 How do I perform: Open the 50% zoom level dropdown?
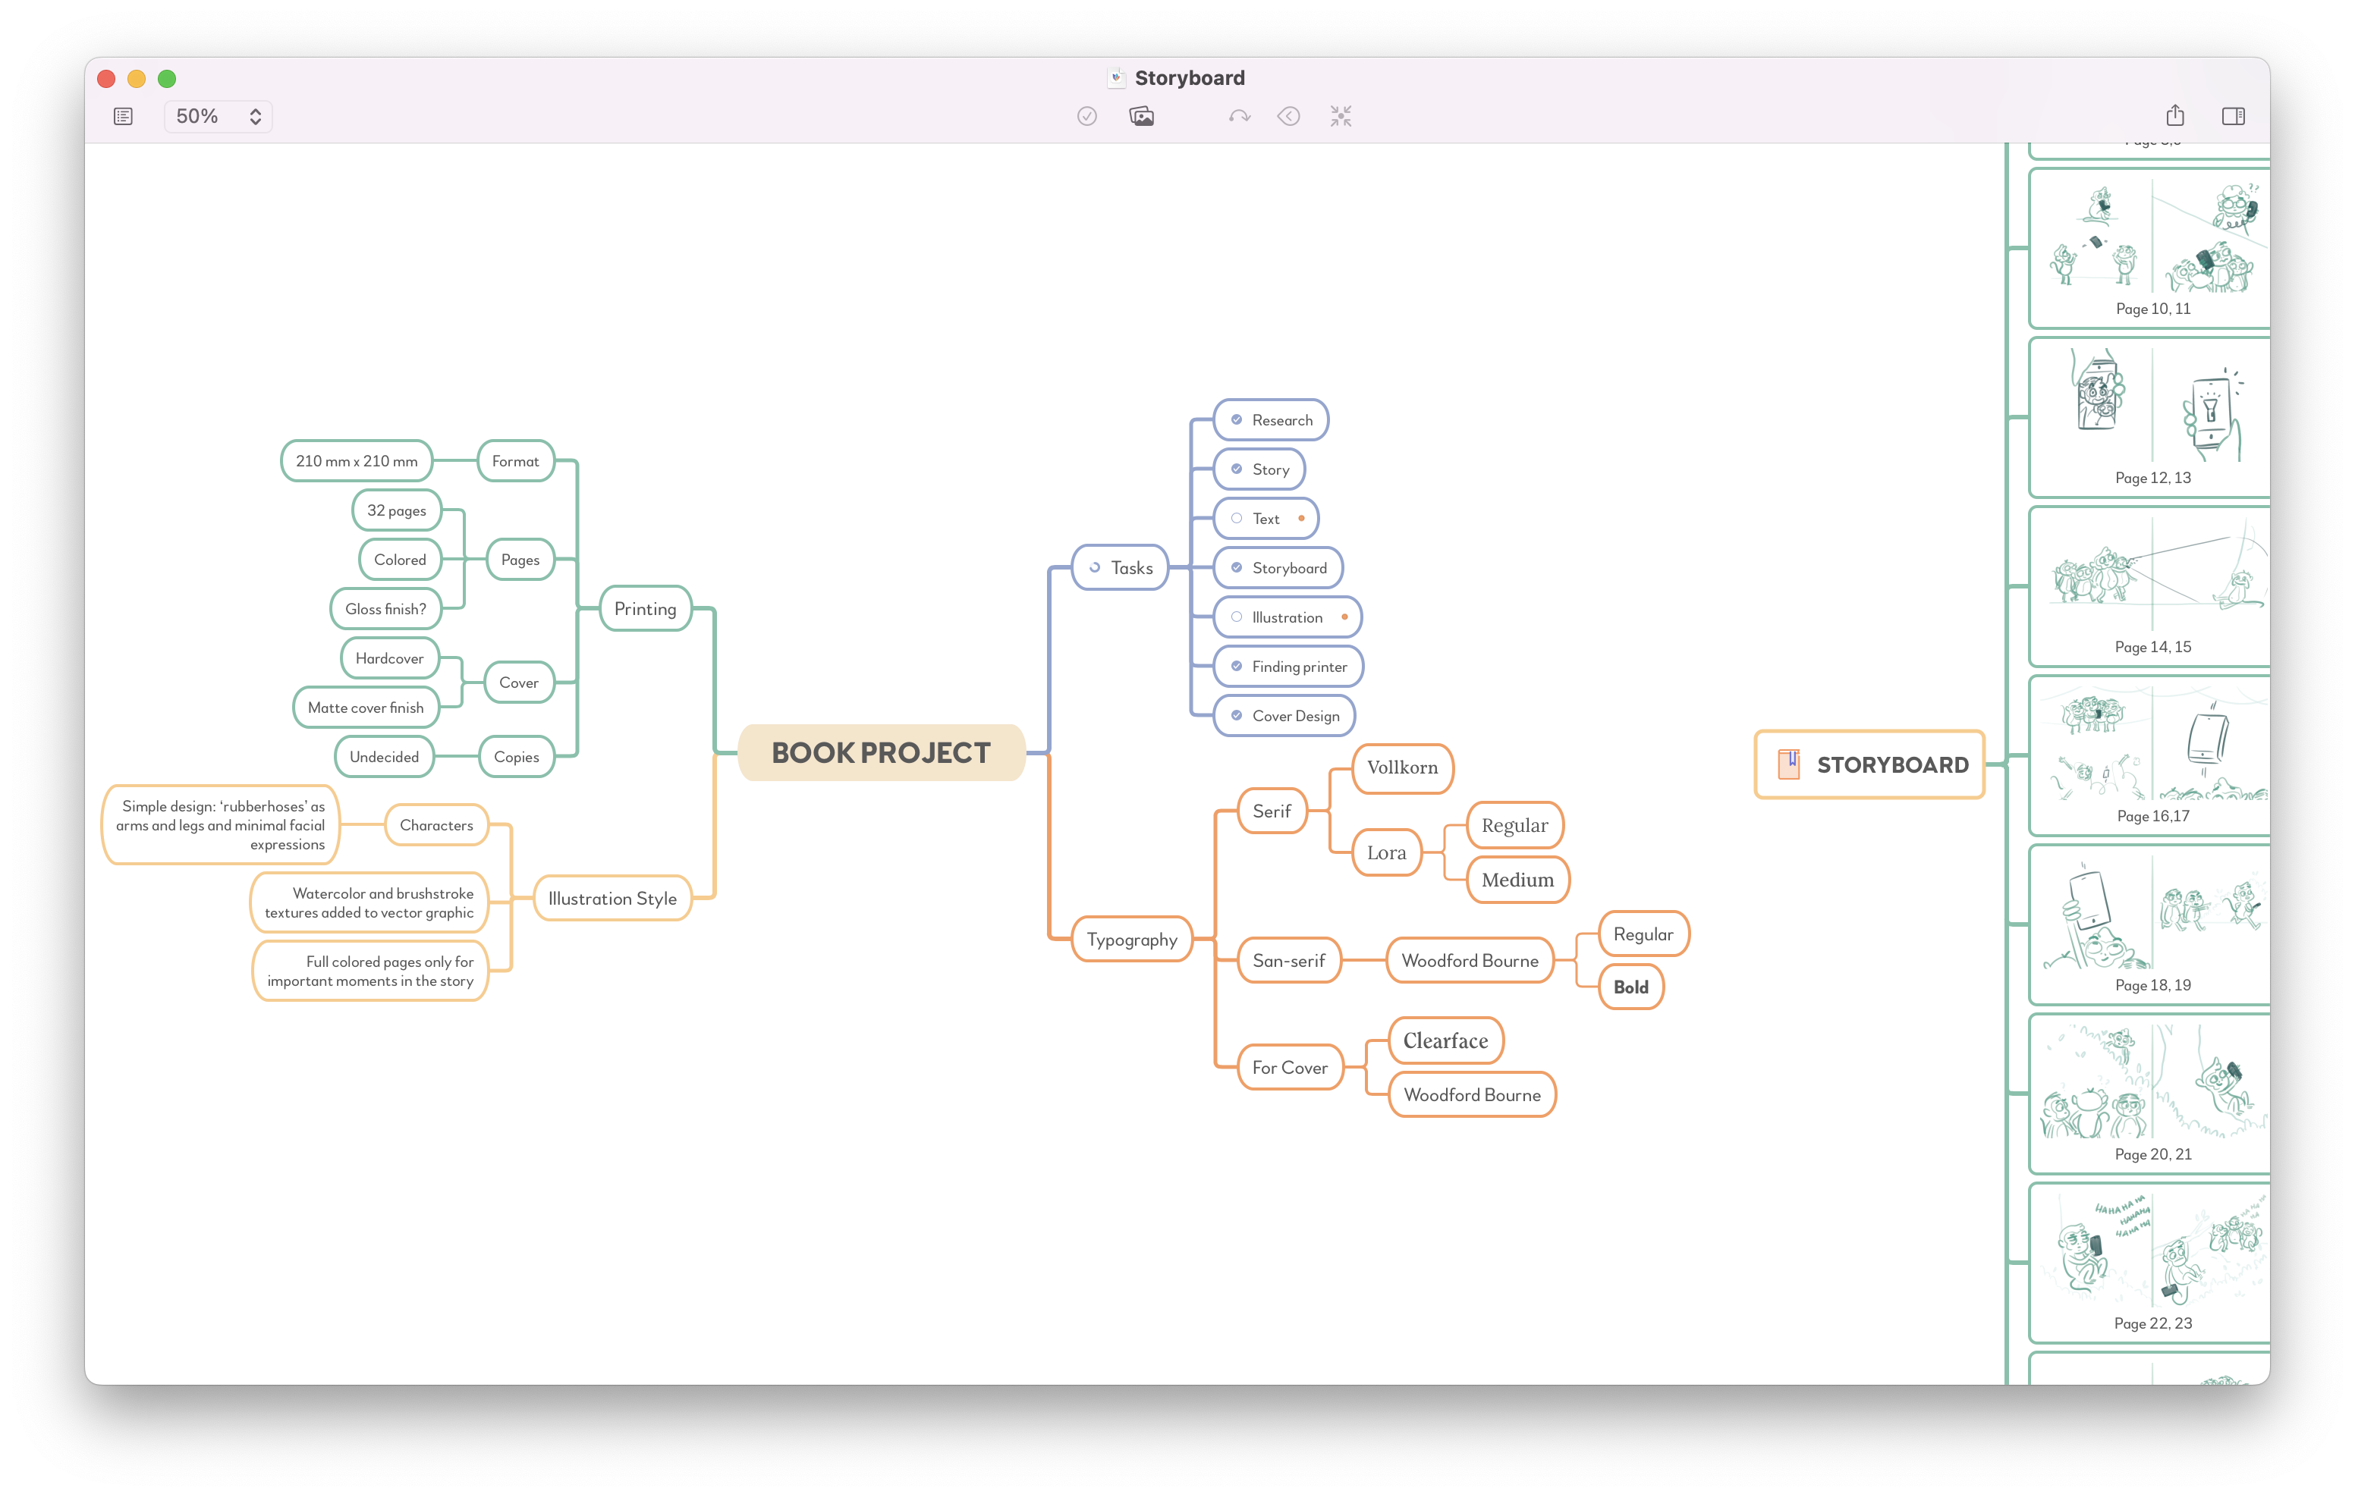[218, 116]
